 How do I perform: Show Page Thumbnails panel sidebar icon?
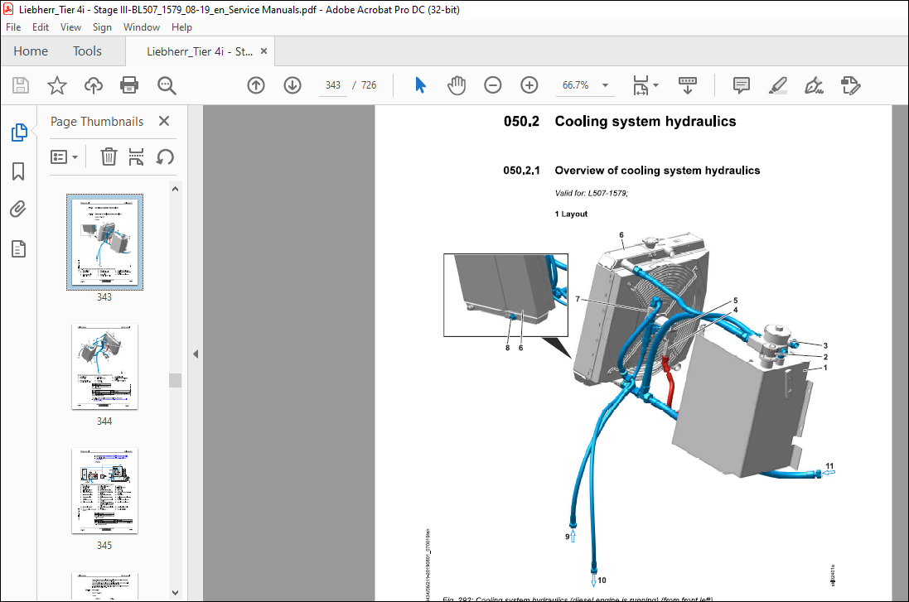pyautogui.click(x=19, y=132)
